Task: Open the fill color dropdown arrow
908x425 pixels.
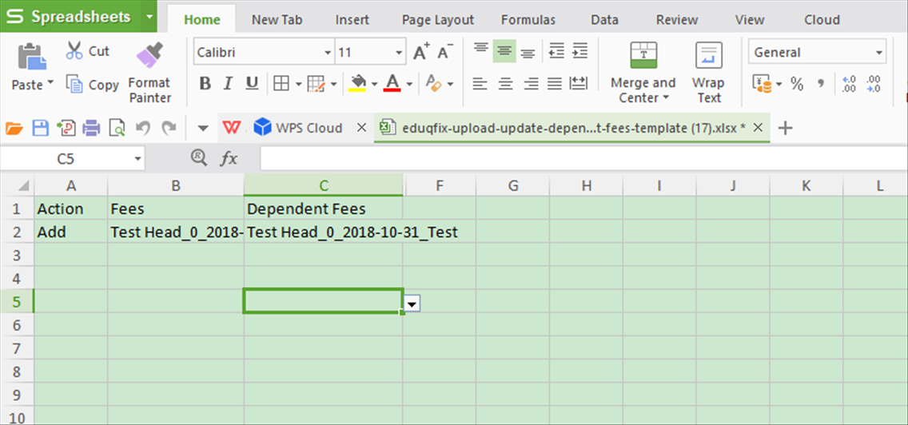Action: tap(375, 85)
